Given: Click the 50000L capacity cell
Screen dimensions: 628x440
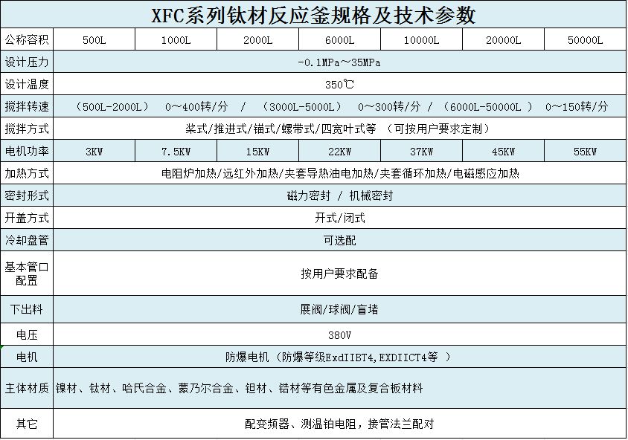Looking at the screenshot, I should coord(585,40).
